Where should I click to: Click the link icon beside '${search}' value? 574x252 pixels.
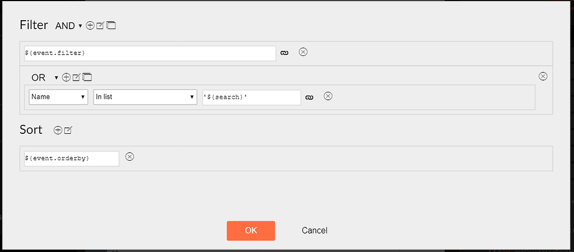(x=309, y=97)
